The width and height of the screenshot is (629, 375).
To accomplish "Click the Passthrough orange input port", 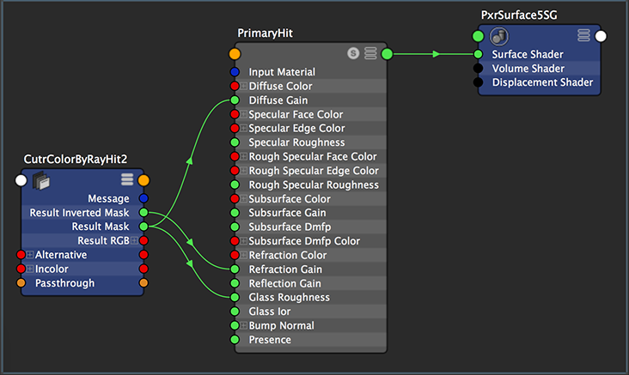I will tap(21, 283).
